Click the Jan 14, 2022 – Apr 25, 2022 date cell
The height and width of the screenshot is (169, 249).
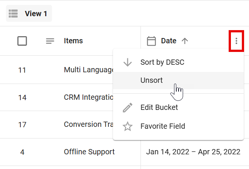(x=193, y=152)
